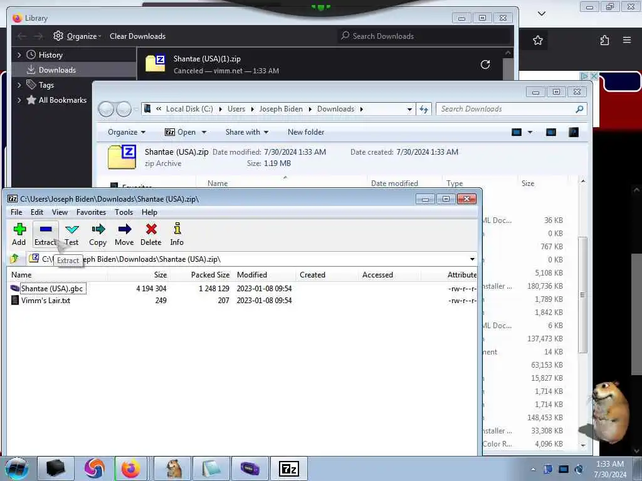Click the help icon in Explorer toolbar
Screen dimensions: 642x481
pyautogui.click(x=574, y=132)
